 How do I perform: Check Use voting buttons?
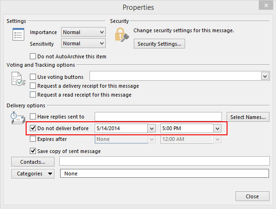[33, 77]
